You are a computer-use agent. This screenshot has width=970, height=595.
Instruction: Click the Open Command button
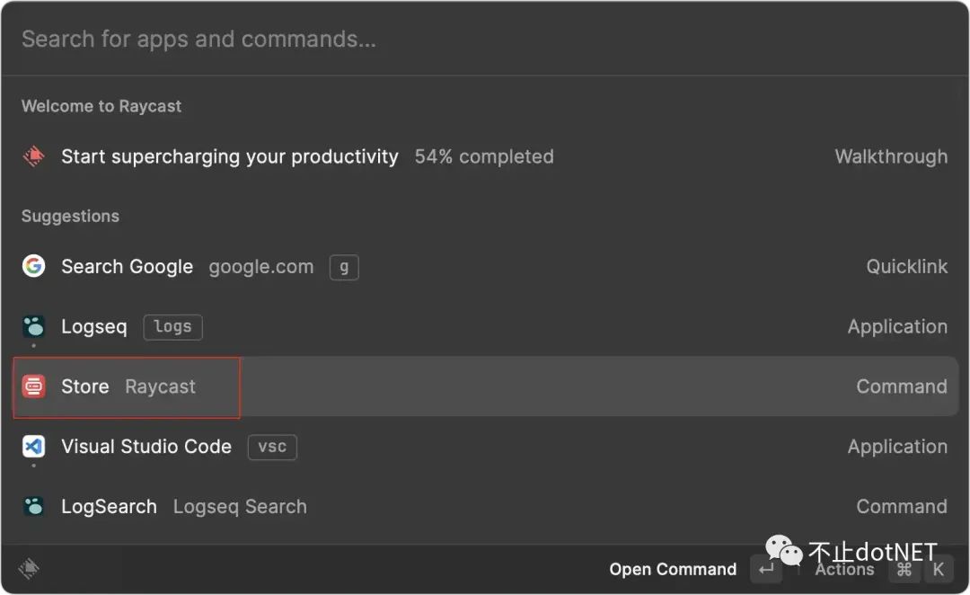673,569
